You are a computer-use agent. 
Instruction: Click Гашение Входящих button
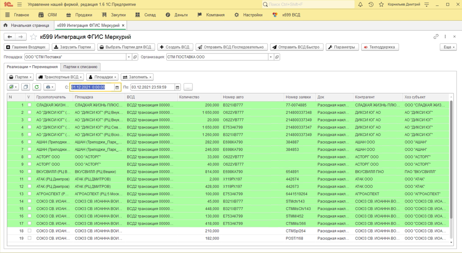(27, 47)
